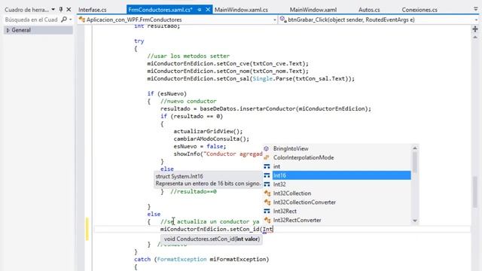482x271 pixels.
Task: Switch to the Autos.cs tab
Action: 369,10
